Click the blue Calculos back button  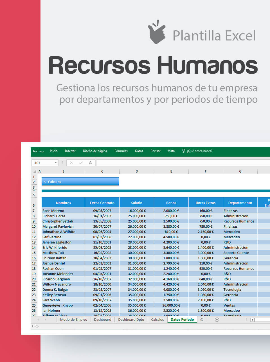coord(80,182)
